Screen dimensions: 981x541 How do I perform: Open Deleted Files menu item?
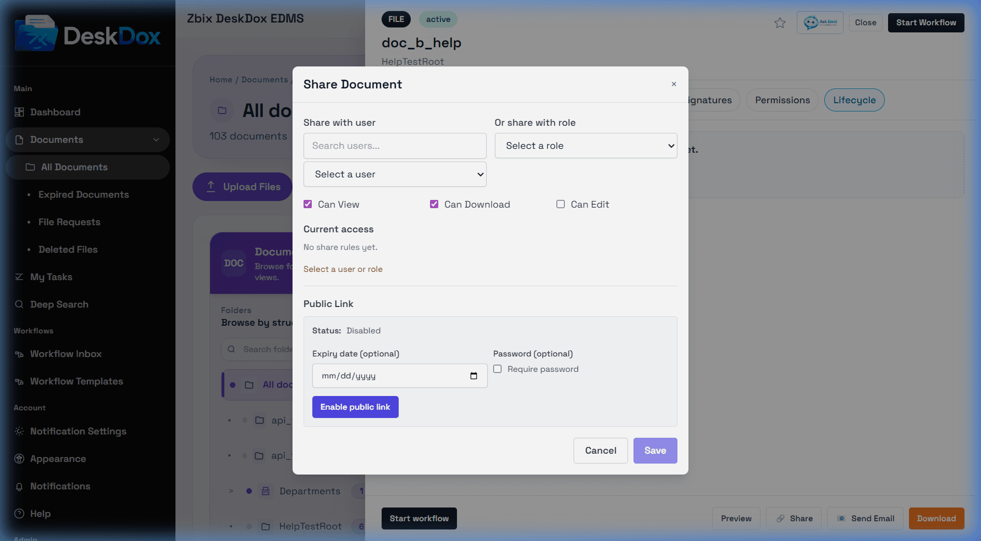[x=68, y=249]
